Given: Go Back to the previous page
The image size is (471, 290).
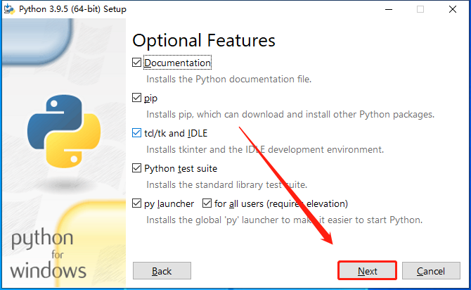Looking at the screenshot, I should pyautogui.click(x=162, y=271).
